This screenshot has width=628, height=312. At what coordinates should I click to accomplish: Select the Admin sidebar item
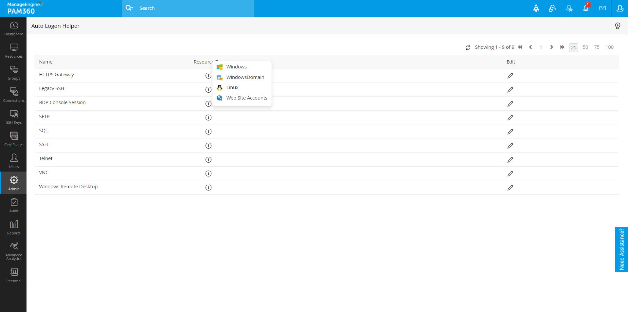point(14,183)
